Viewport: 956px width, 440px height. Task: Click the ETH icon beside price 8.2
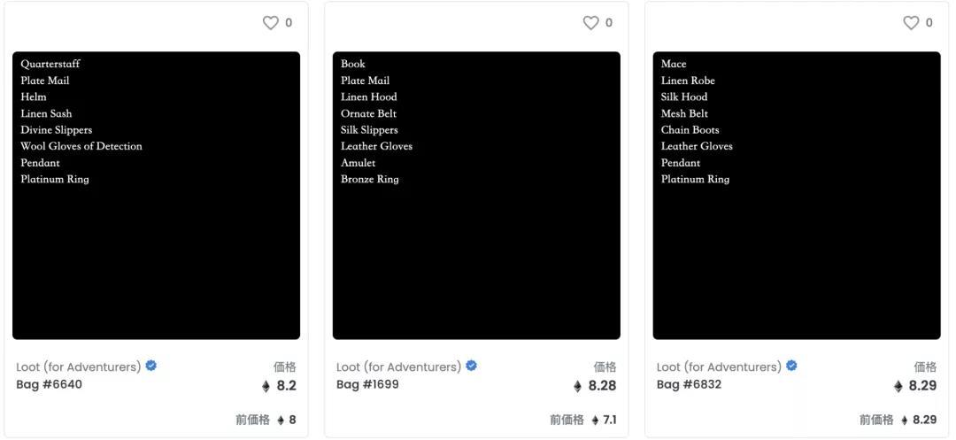(x=266, y=386)
